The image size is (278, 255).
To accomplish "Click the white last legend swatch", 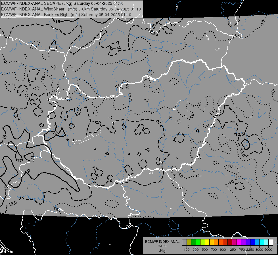I will (271, 242).
